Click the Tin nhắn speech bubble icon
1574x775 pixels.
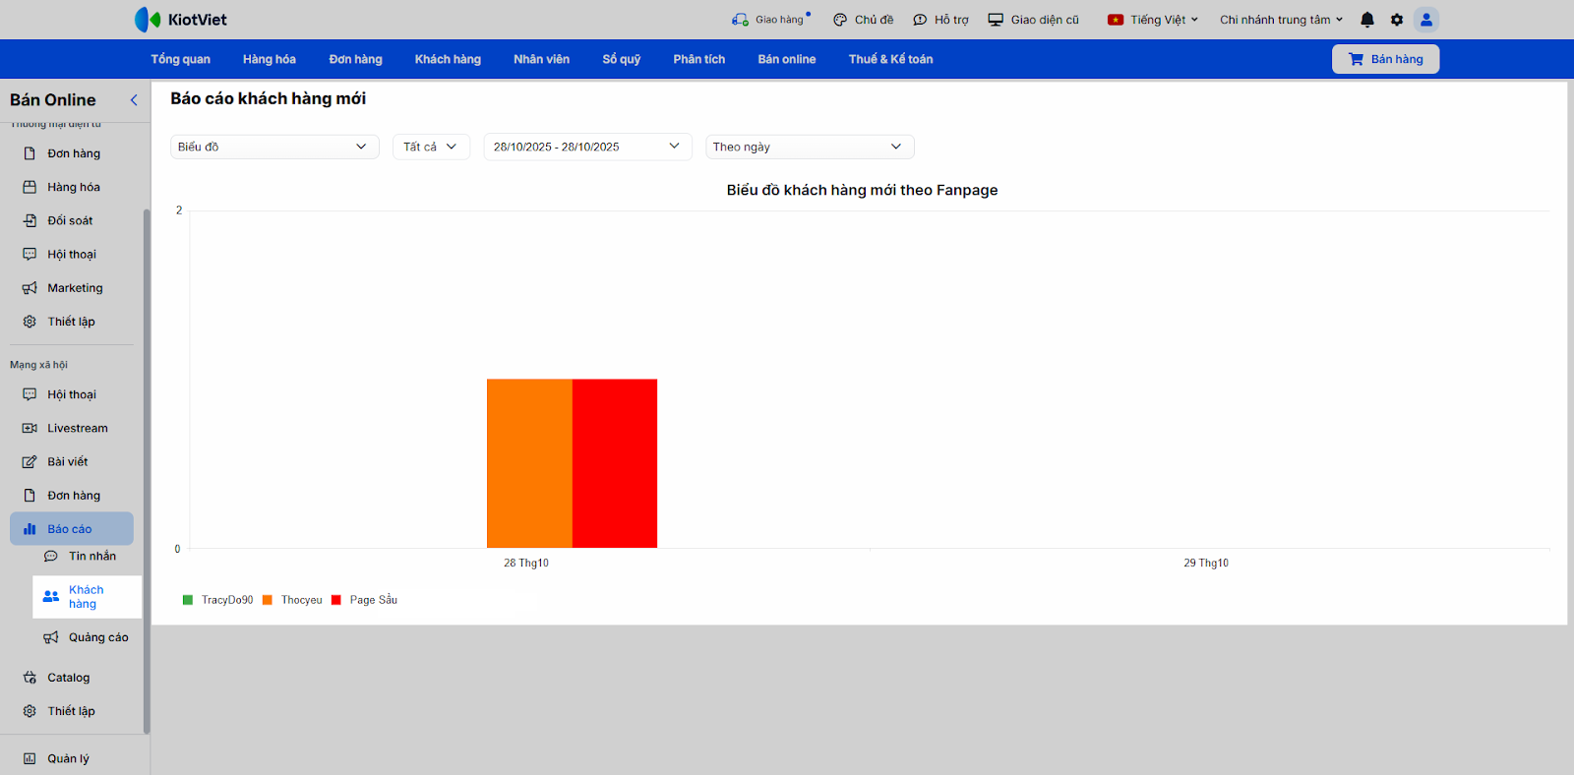click(51, 557)
